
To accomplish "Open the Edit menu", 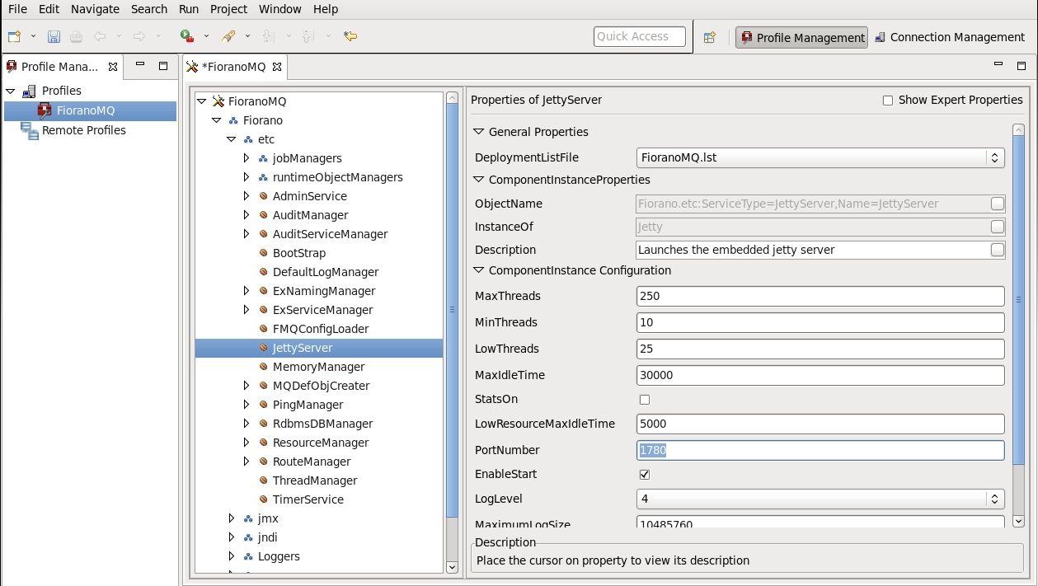I will (x=49, y=9).
